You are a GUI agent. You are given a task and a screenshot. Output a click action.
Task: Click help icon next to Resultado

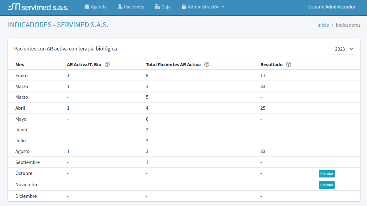(289, 65)
